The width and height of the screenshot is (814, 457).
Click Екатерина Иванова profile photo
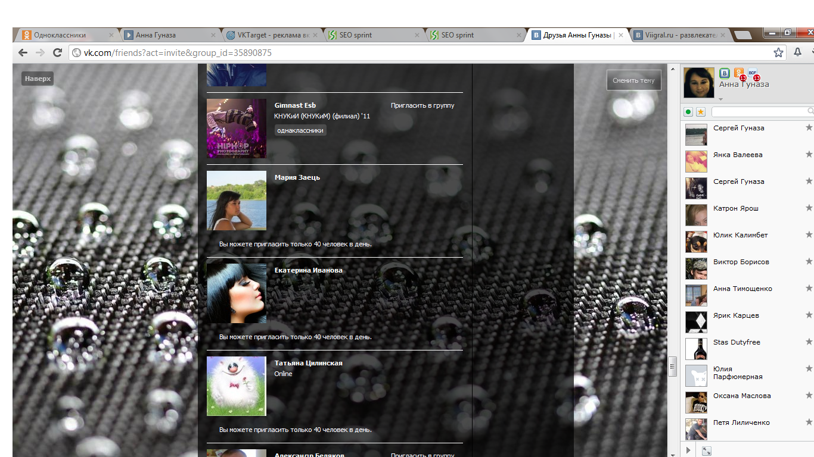point(237,293)
